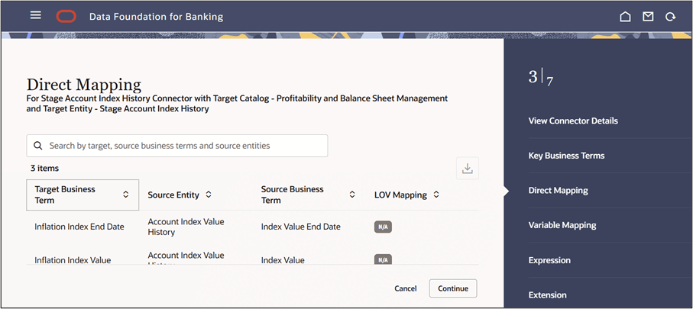Click Data Foundation for Banking title

point(156,17)
